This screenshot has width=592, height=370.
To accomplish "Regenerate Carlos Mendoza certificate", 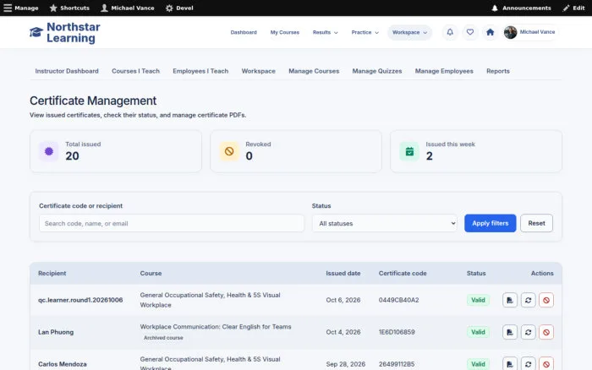I will tap(529, 363).
